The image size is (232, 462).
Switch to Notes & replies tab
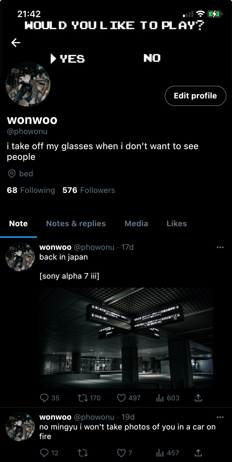coord(76,223)
